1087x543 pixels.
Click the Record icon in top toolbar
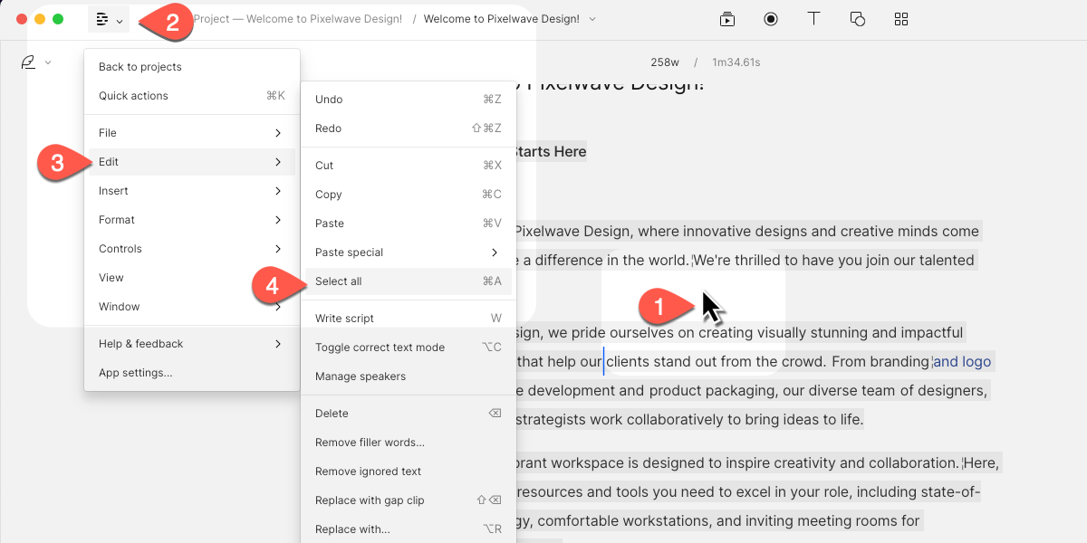click(x=771, y=19)
